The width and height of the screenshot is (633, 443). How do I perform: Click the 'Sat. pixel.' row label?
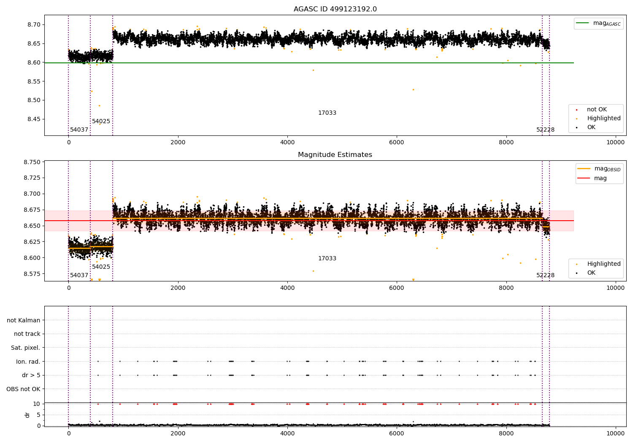(26, 348)
